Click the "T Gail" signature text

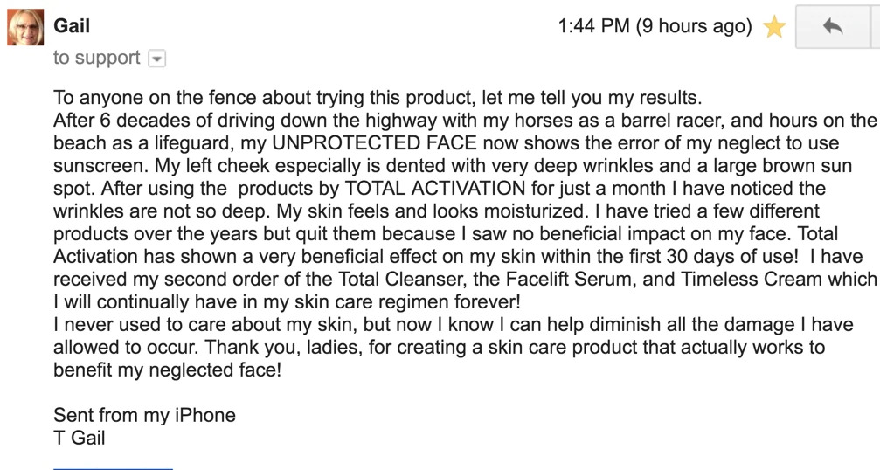pyautogui.click(x=79, y=438)
